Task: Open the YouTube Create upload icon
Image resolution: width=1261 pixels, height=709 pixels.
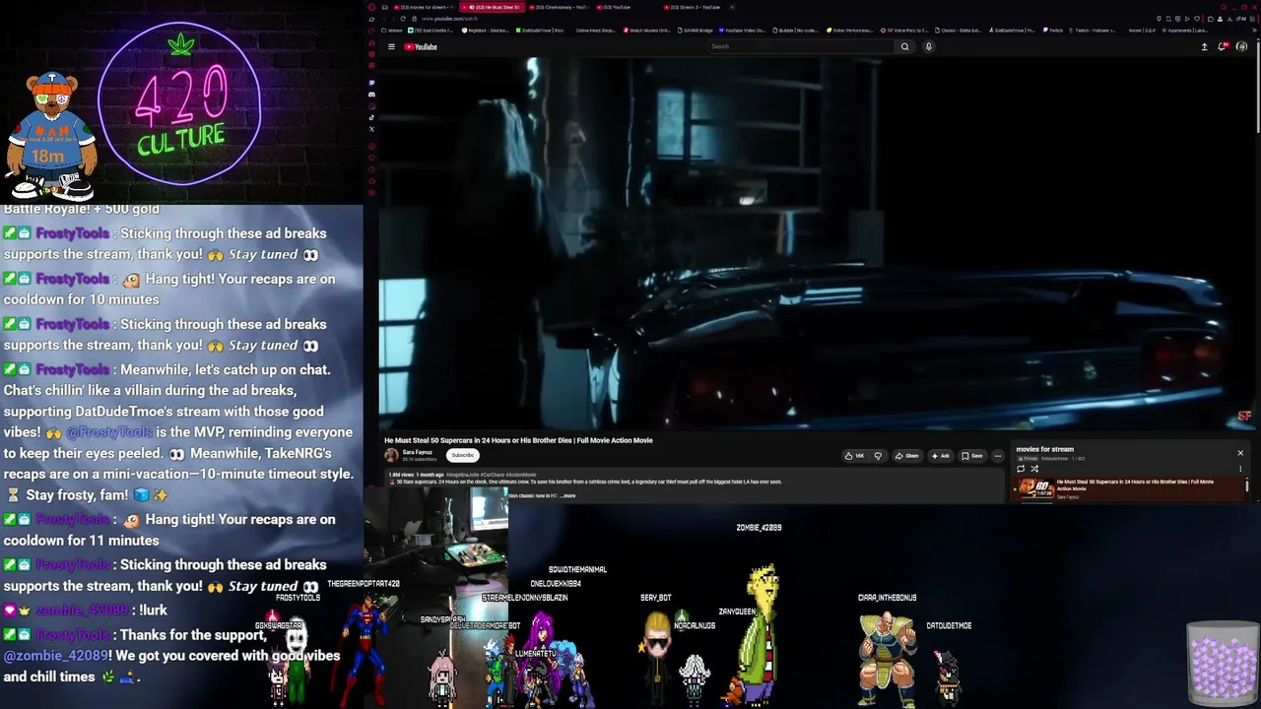Action: pos(1204,46)
